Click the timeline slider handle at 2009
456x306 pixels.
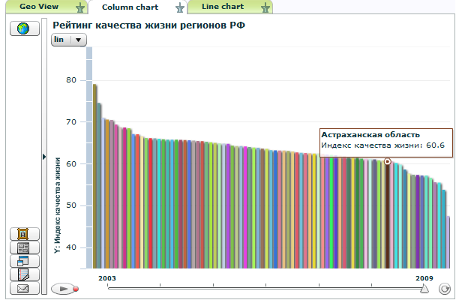[424, 288]
